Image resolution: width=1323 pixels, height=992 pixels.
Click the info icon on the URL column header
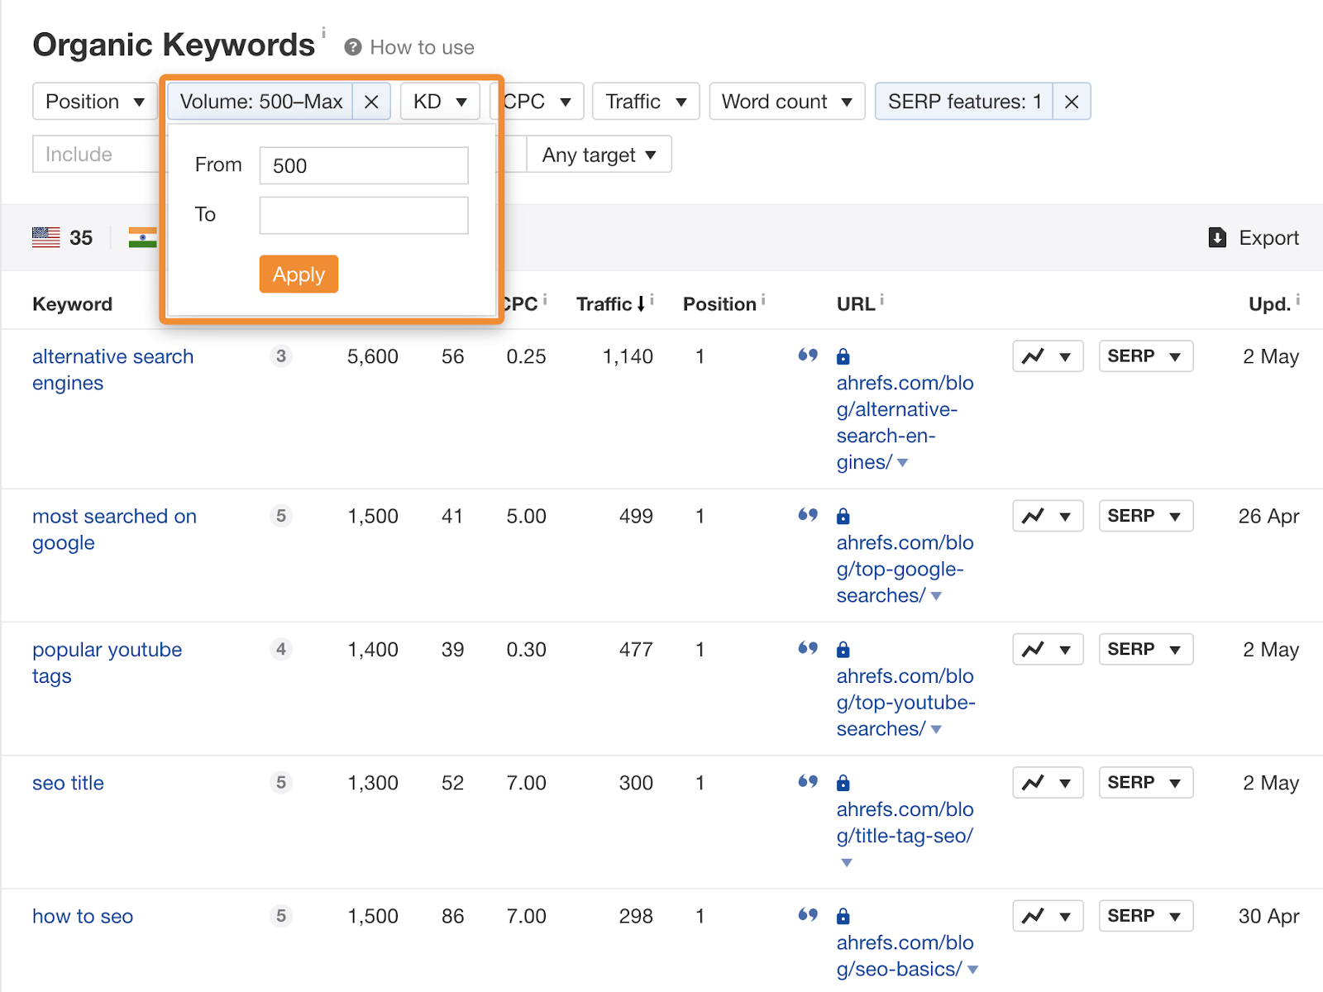click(881, 298)
